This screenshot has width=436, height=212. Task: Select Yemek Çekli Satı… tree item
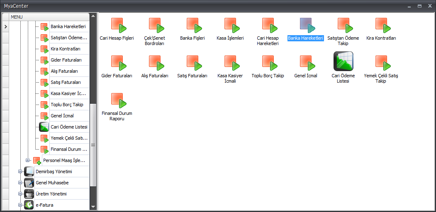tap(69, 138)
